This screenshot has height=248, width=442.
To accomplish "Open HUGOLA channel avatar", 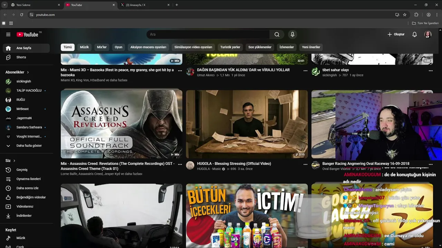I will coord(190,165).
